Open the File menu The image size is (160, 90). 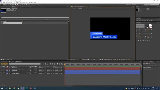tap(1, 3)
